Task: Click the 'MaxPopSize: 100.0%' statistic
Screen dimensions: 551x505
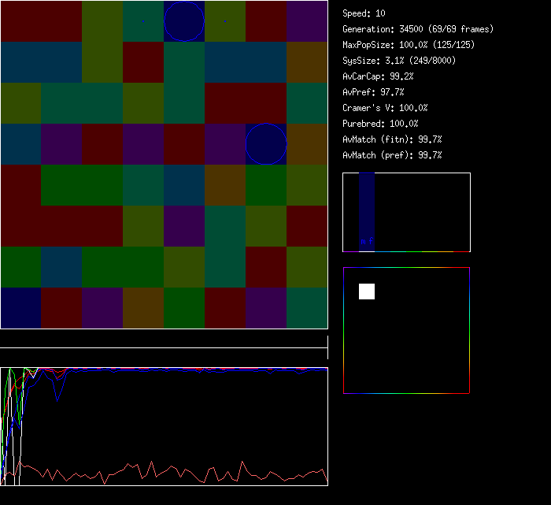Action: point(408,45)
